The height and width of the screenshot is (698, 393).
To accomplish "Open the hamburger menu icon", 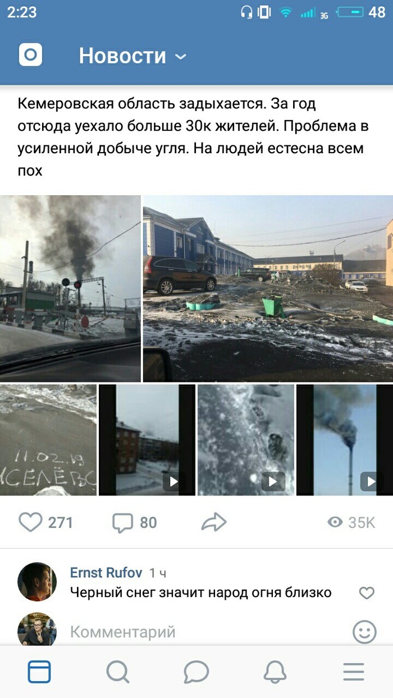I will 354,672.
